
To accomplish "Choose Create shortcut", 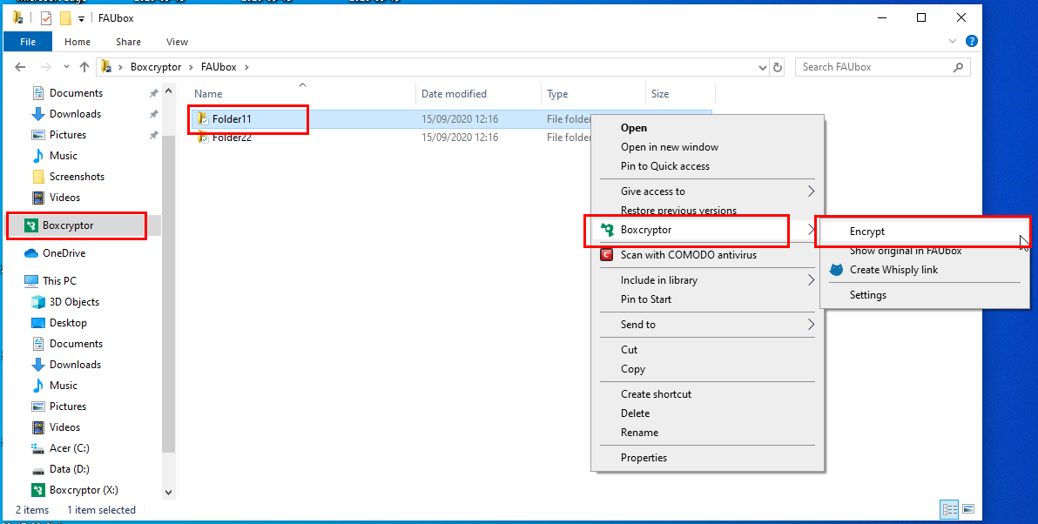I will (656, 393).
